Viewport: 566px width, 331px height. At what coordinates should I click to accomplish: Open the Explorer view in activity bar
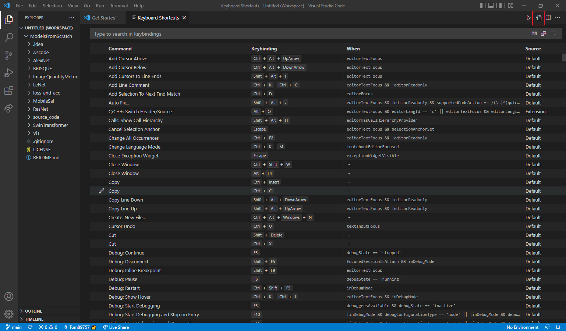pos(9,19)
